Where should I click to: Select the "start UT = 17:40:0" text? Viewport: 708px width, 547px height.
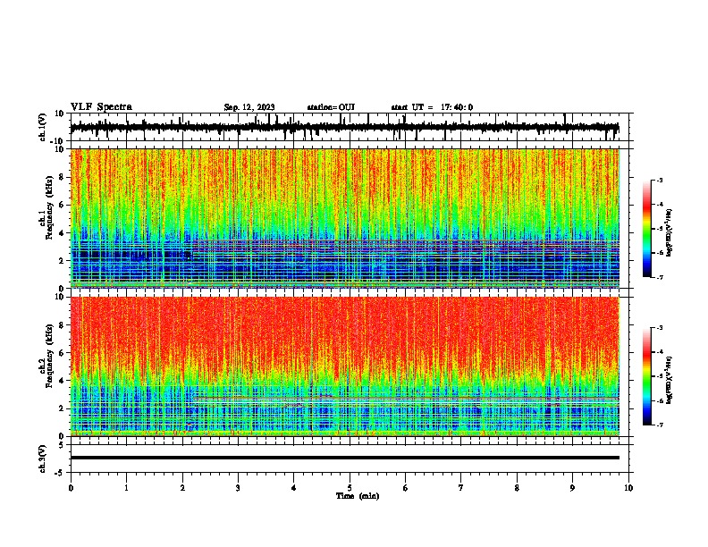pyautogui.click(x=432, y=107)
